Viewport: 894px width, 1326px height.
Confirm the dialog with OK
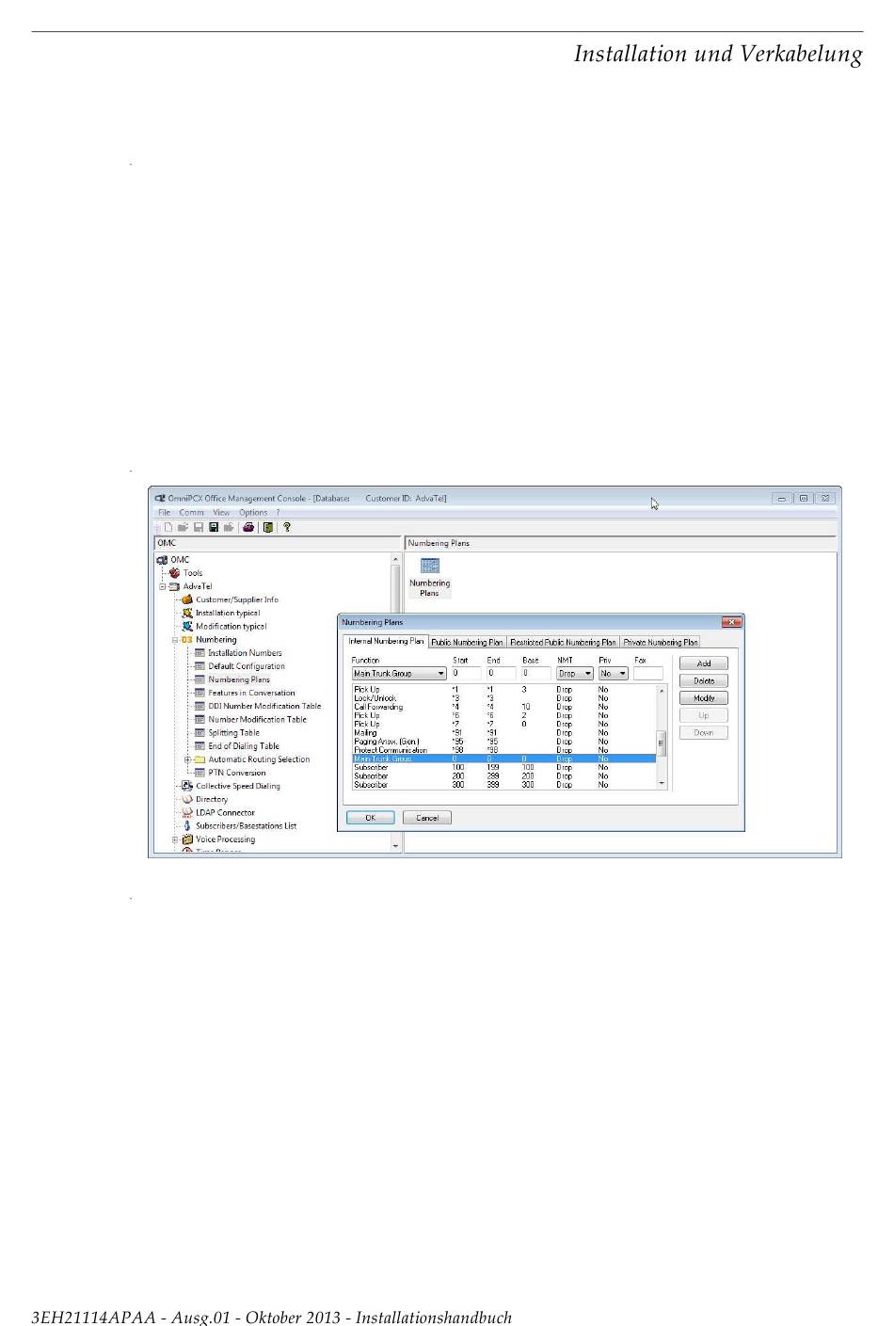click(x=371, y=818)
